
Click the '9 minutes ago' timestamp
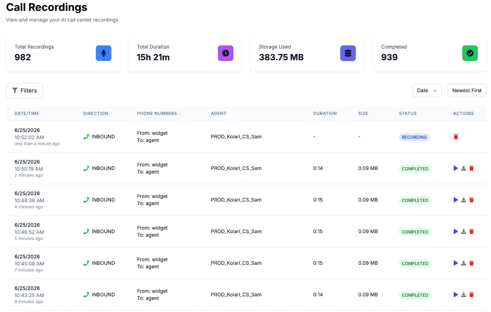pos(29,302)
